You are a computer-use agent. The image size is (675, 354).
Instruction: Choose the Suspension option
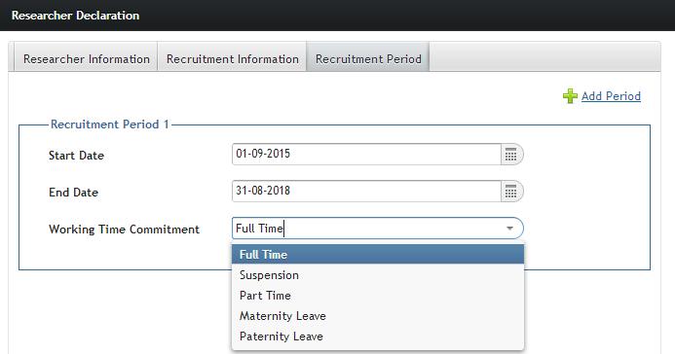378,275
